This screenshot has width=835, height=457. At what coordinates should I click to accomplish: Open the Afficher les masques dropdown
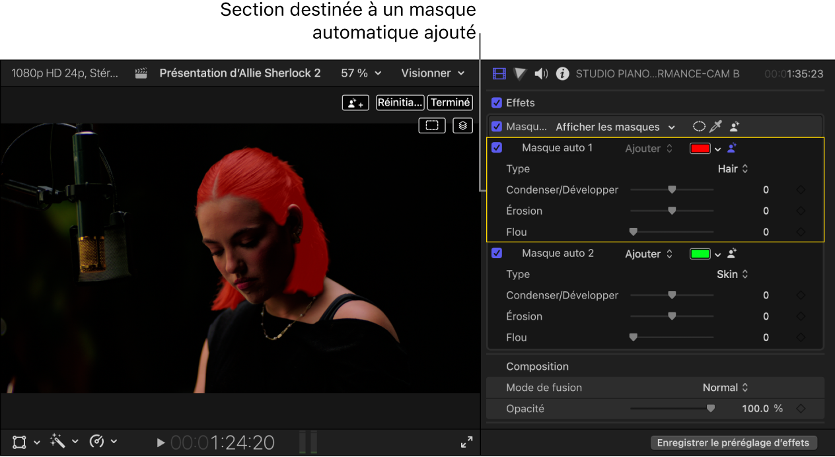615,127
